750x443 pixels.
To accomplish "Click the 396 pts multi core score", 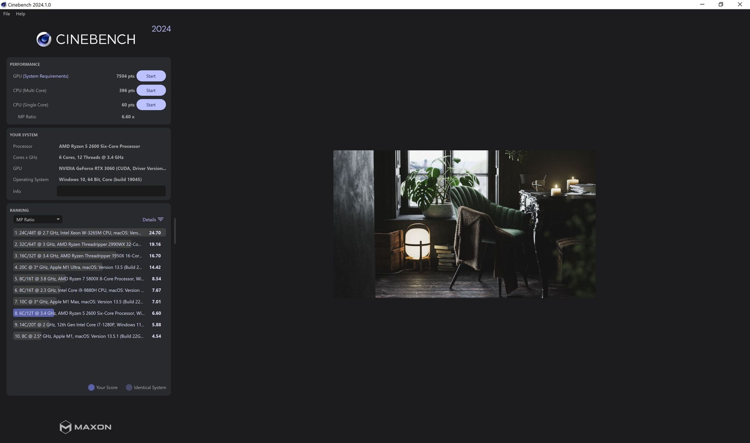I will [x=127, y=90].
